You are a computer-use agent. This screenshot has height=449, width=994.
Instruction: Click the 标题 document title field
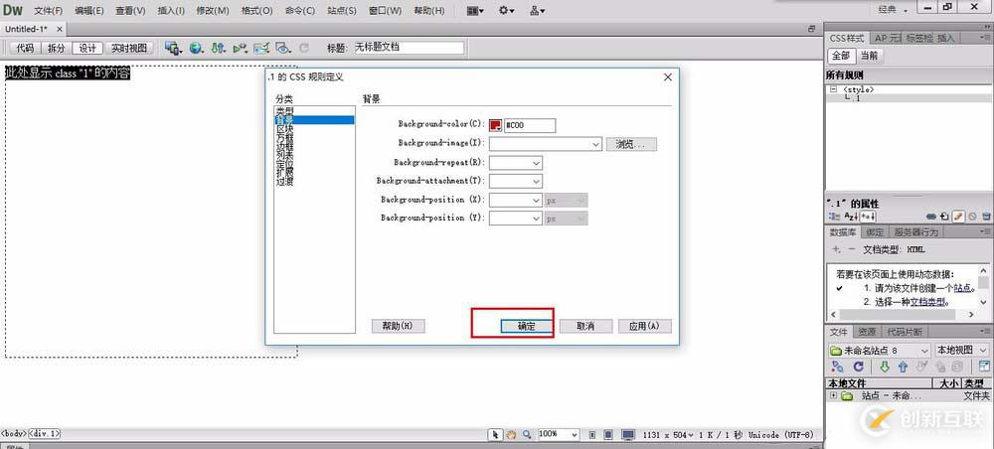(x=409, y=48)
